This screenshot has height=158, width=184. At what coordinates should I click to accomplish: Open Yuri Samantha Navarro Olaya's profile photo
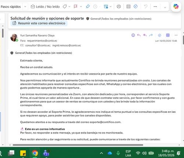pyautogui.click(x=14, y=37)
